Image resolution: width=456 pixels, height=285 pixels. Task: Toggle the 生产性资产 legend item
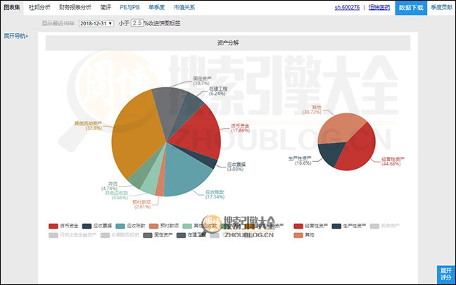[349, 226]
